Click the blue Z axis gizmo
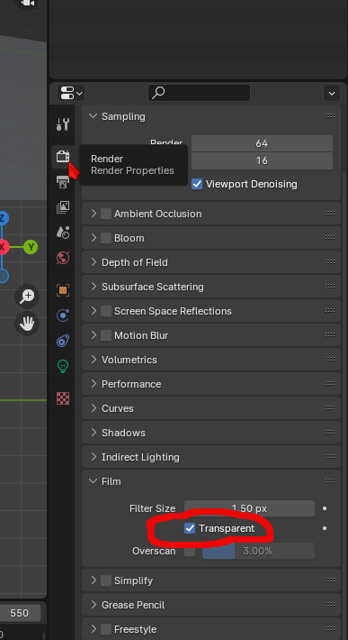This screenshot has height=640, width=348. [x=4, y=218]
